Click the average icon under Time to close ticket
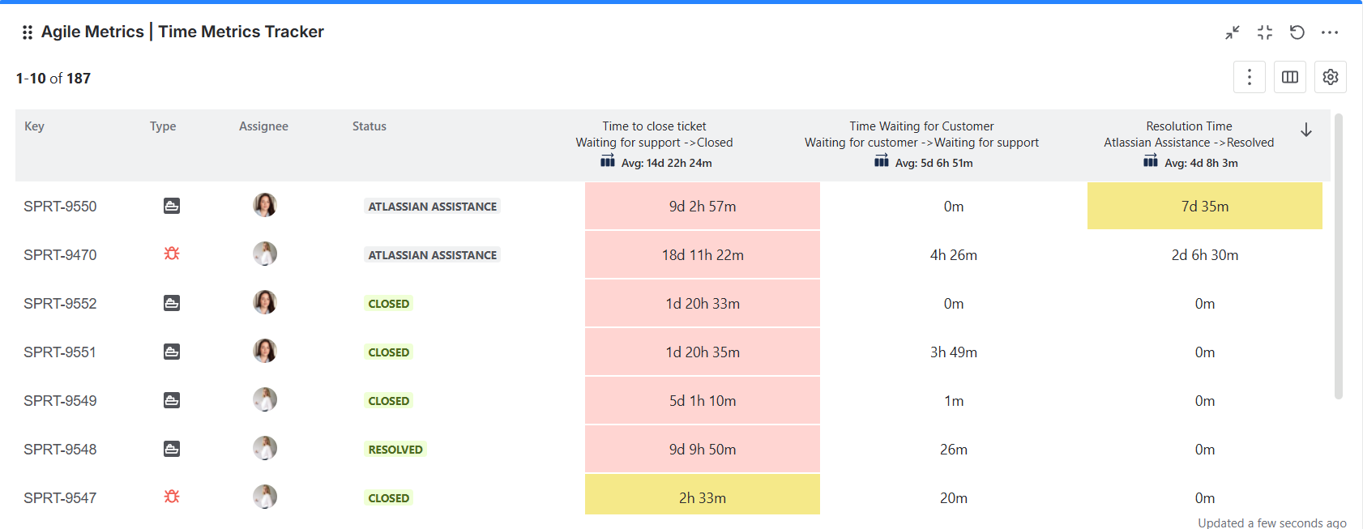This screenshot has height=529, width=1363. click(608, 162)
